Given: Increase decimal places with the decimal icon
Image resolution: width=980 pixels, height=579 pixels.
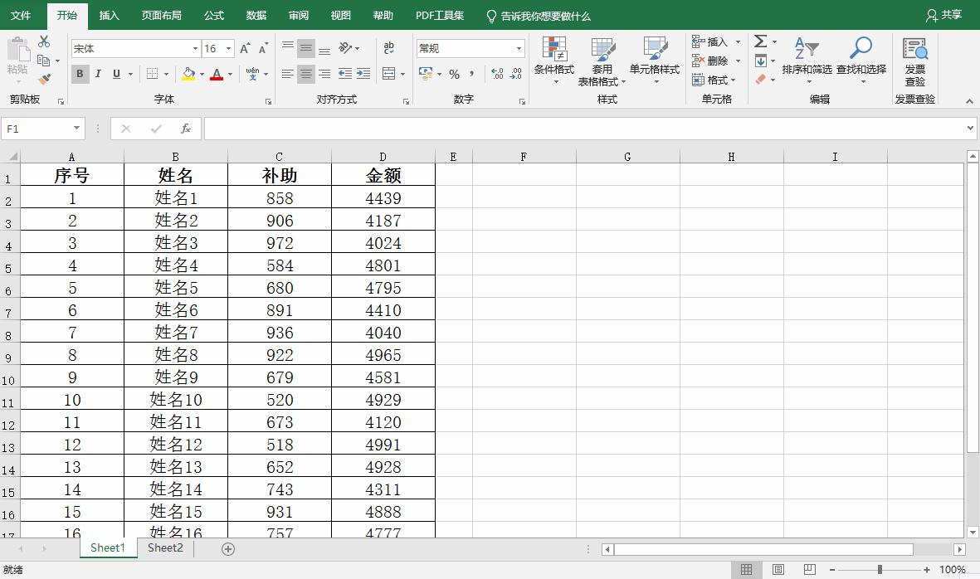Looking at the screenshot, I should [x=495, y=75].
